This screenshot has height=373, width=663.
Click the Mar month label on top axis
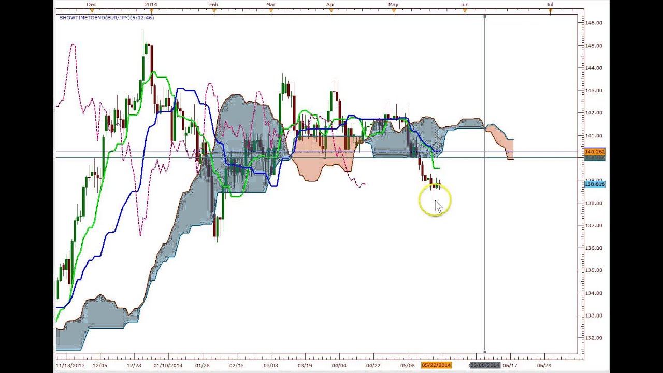(x=270, y=4)
